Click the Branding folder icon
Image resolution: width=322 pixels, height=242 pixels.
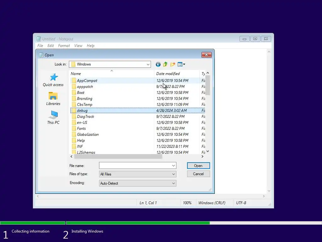(74, 99)
